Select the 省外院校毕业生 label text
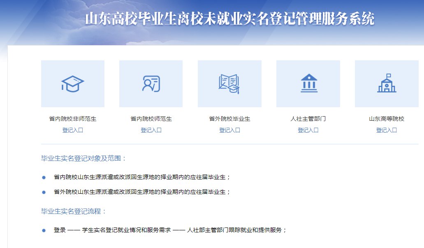The height and width of the screenshot is (248, 424). tap(229, 119)
